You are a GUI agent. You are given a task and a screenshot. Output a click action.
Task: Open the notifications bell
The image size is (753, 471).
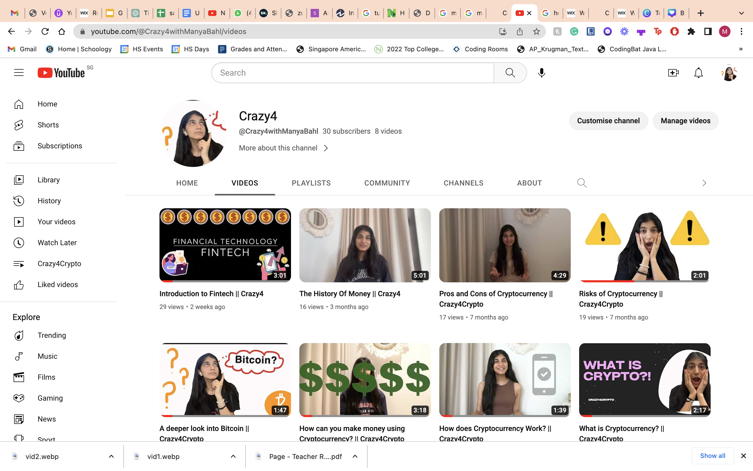[699, 72]
